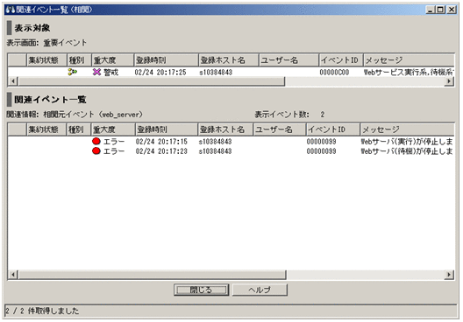Sort upper table by 集約状態 column header

click(x=46, y=60)
